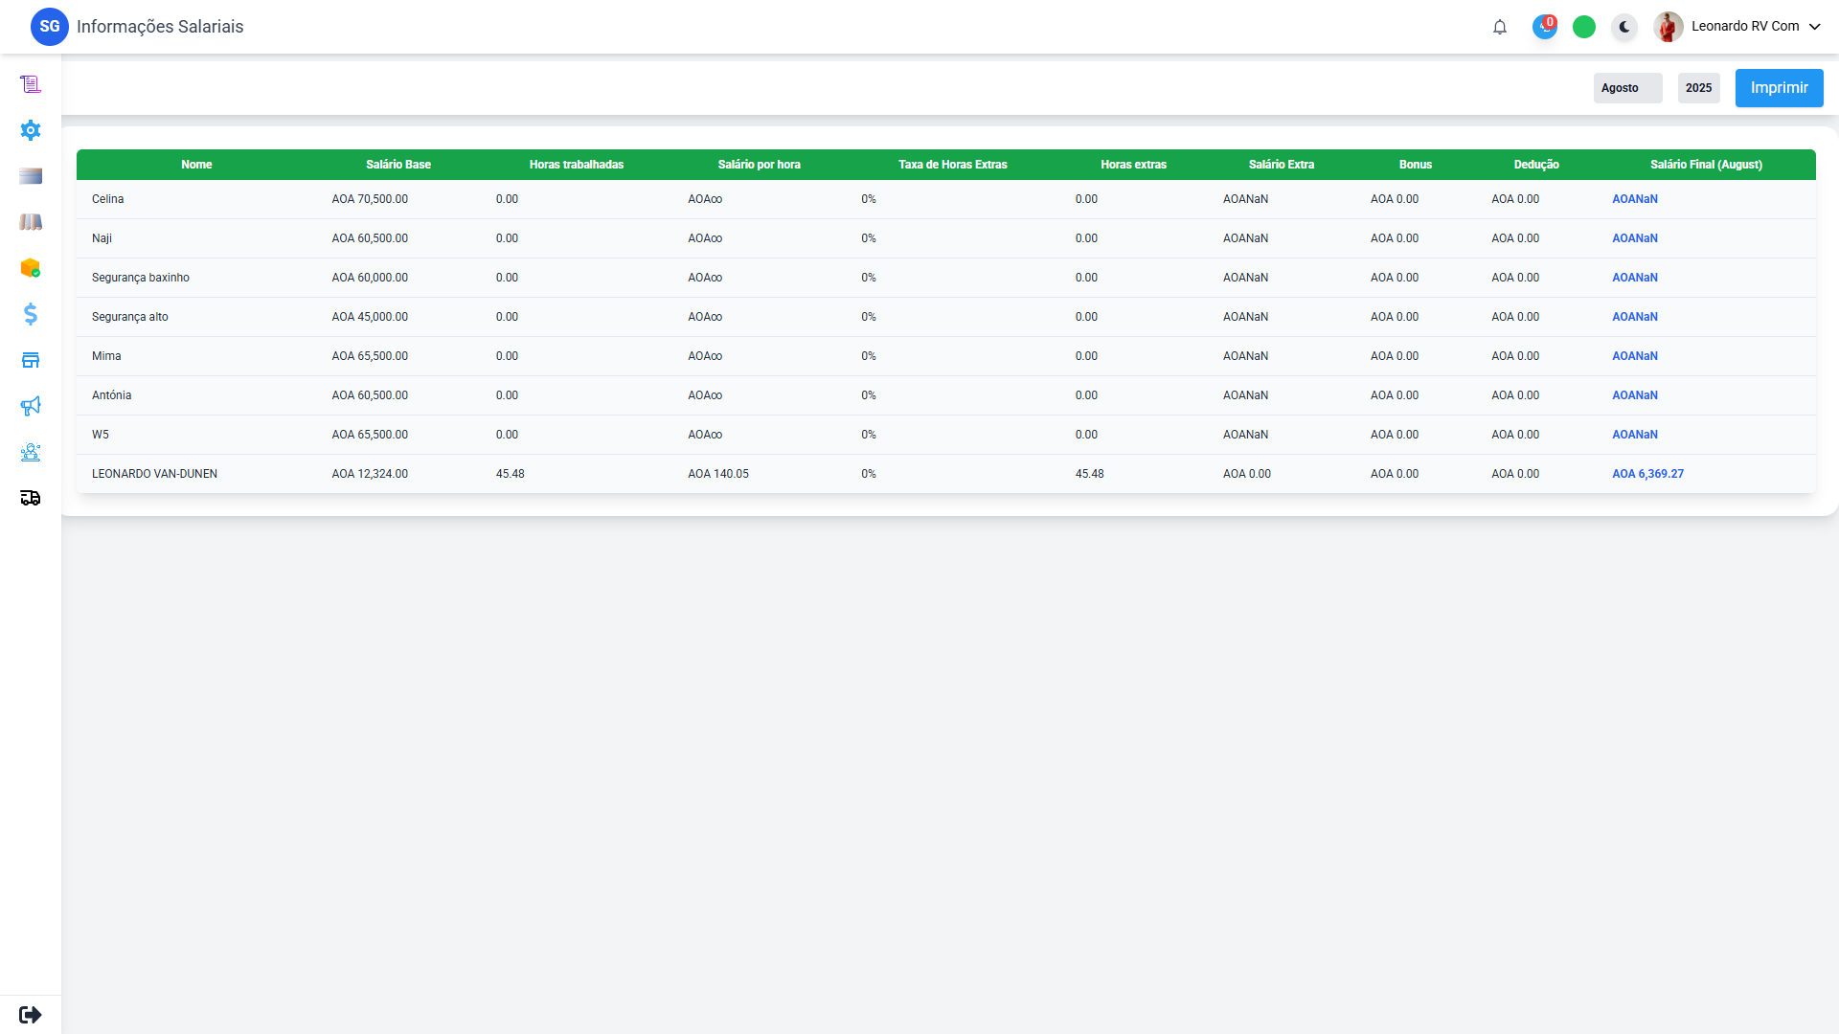Click the Horas trabalhadas column header

(577, 165)
